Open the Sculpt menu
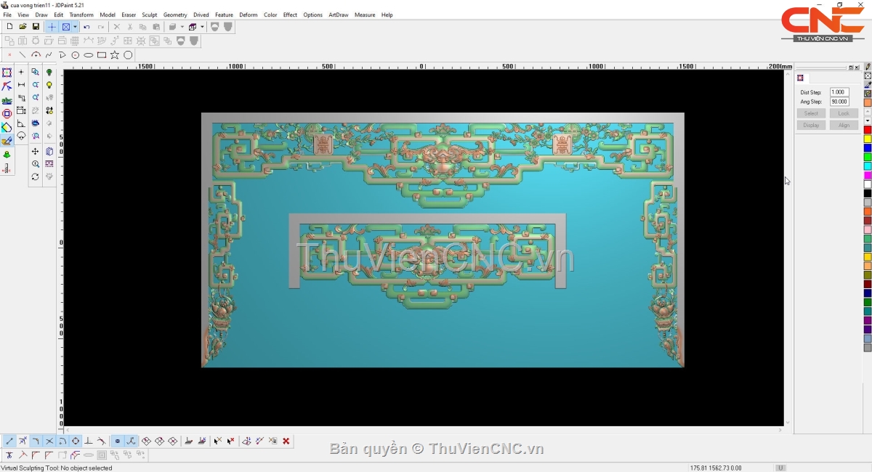This screenshot has width=872, height=472. click(x=150, y=15)
